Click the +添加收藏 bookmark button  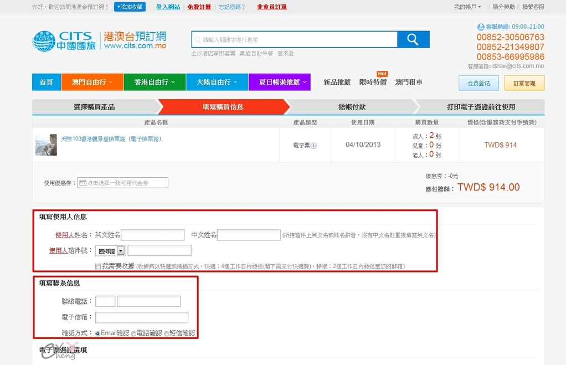click(130, 7)
